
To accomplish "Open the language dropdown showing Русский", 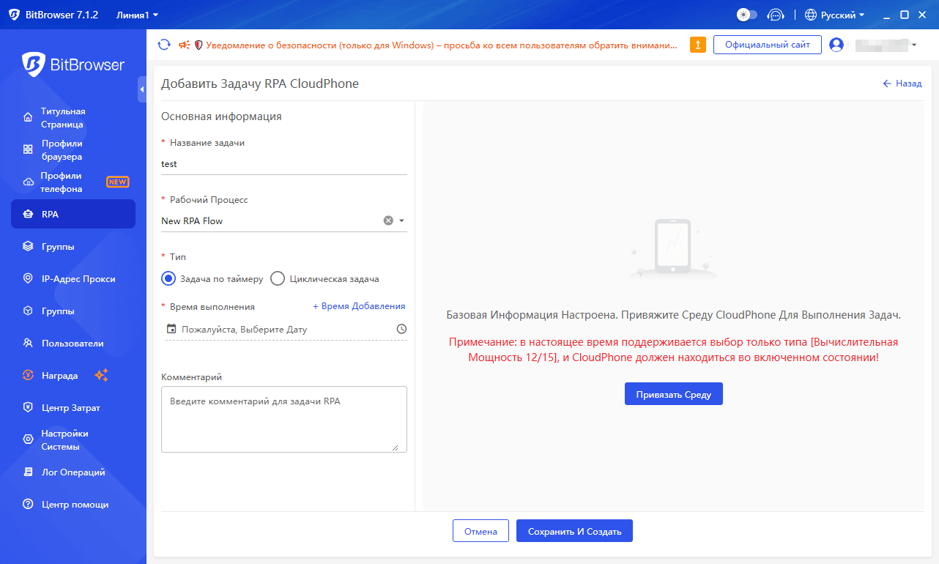I will 834,15.
